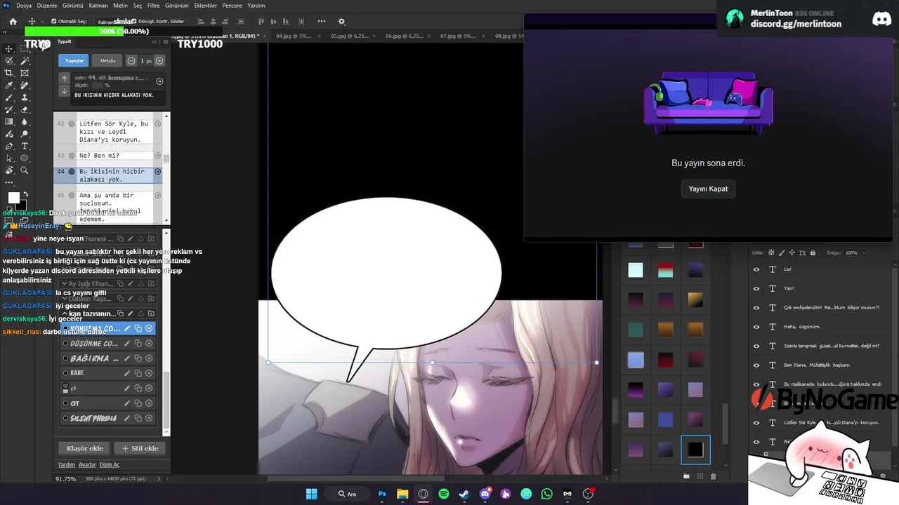The width and height of the screenshot is (899, 505).
Task: Swap foreground and background colors
Action: click(x=25, y=195)
